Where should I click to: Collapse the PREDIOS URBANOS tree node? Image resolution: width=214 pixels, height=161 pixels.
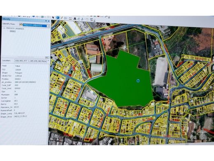click(x=4, y=28)
